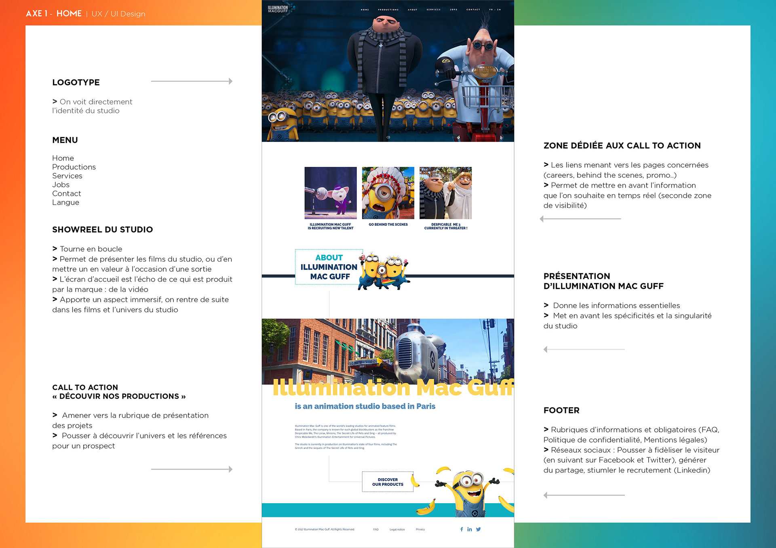Click Home in the top navigation
The image size is (776, 548).
coord(365,9)
